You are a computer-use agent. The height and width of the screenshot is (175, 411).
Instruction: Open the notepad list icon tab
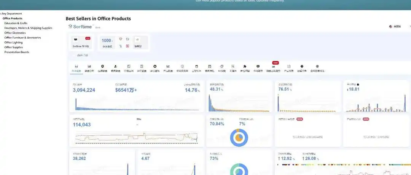288,68
